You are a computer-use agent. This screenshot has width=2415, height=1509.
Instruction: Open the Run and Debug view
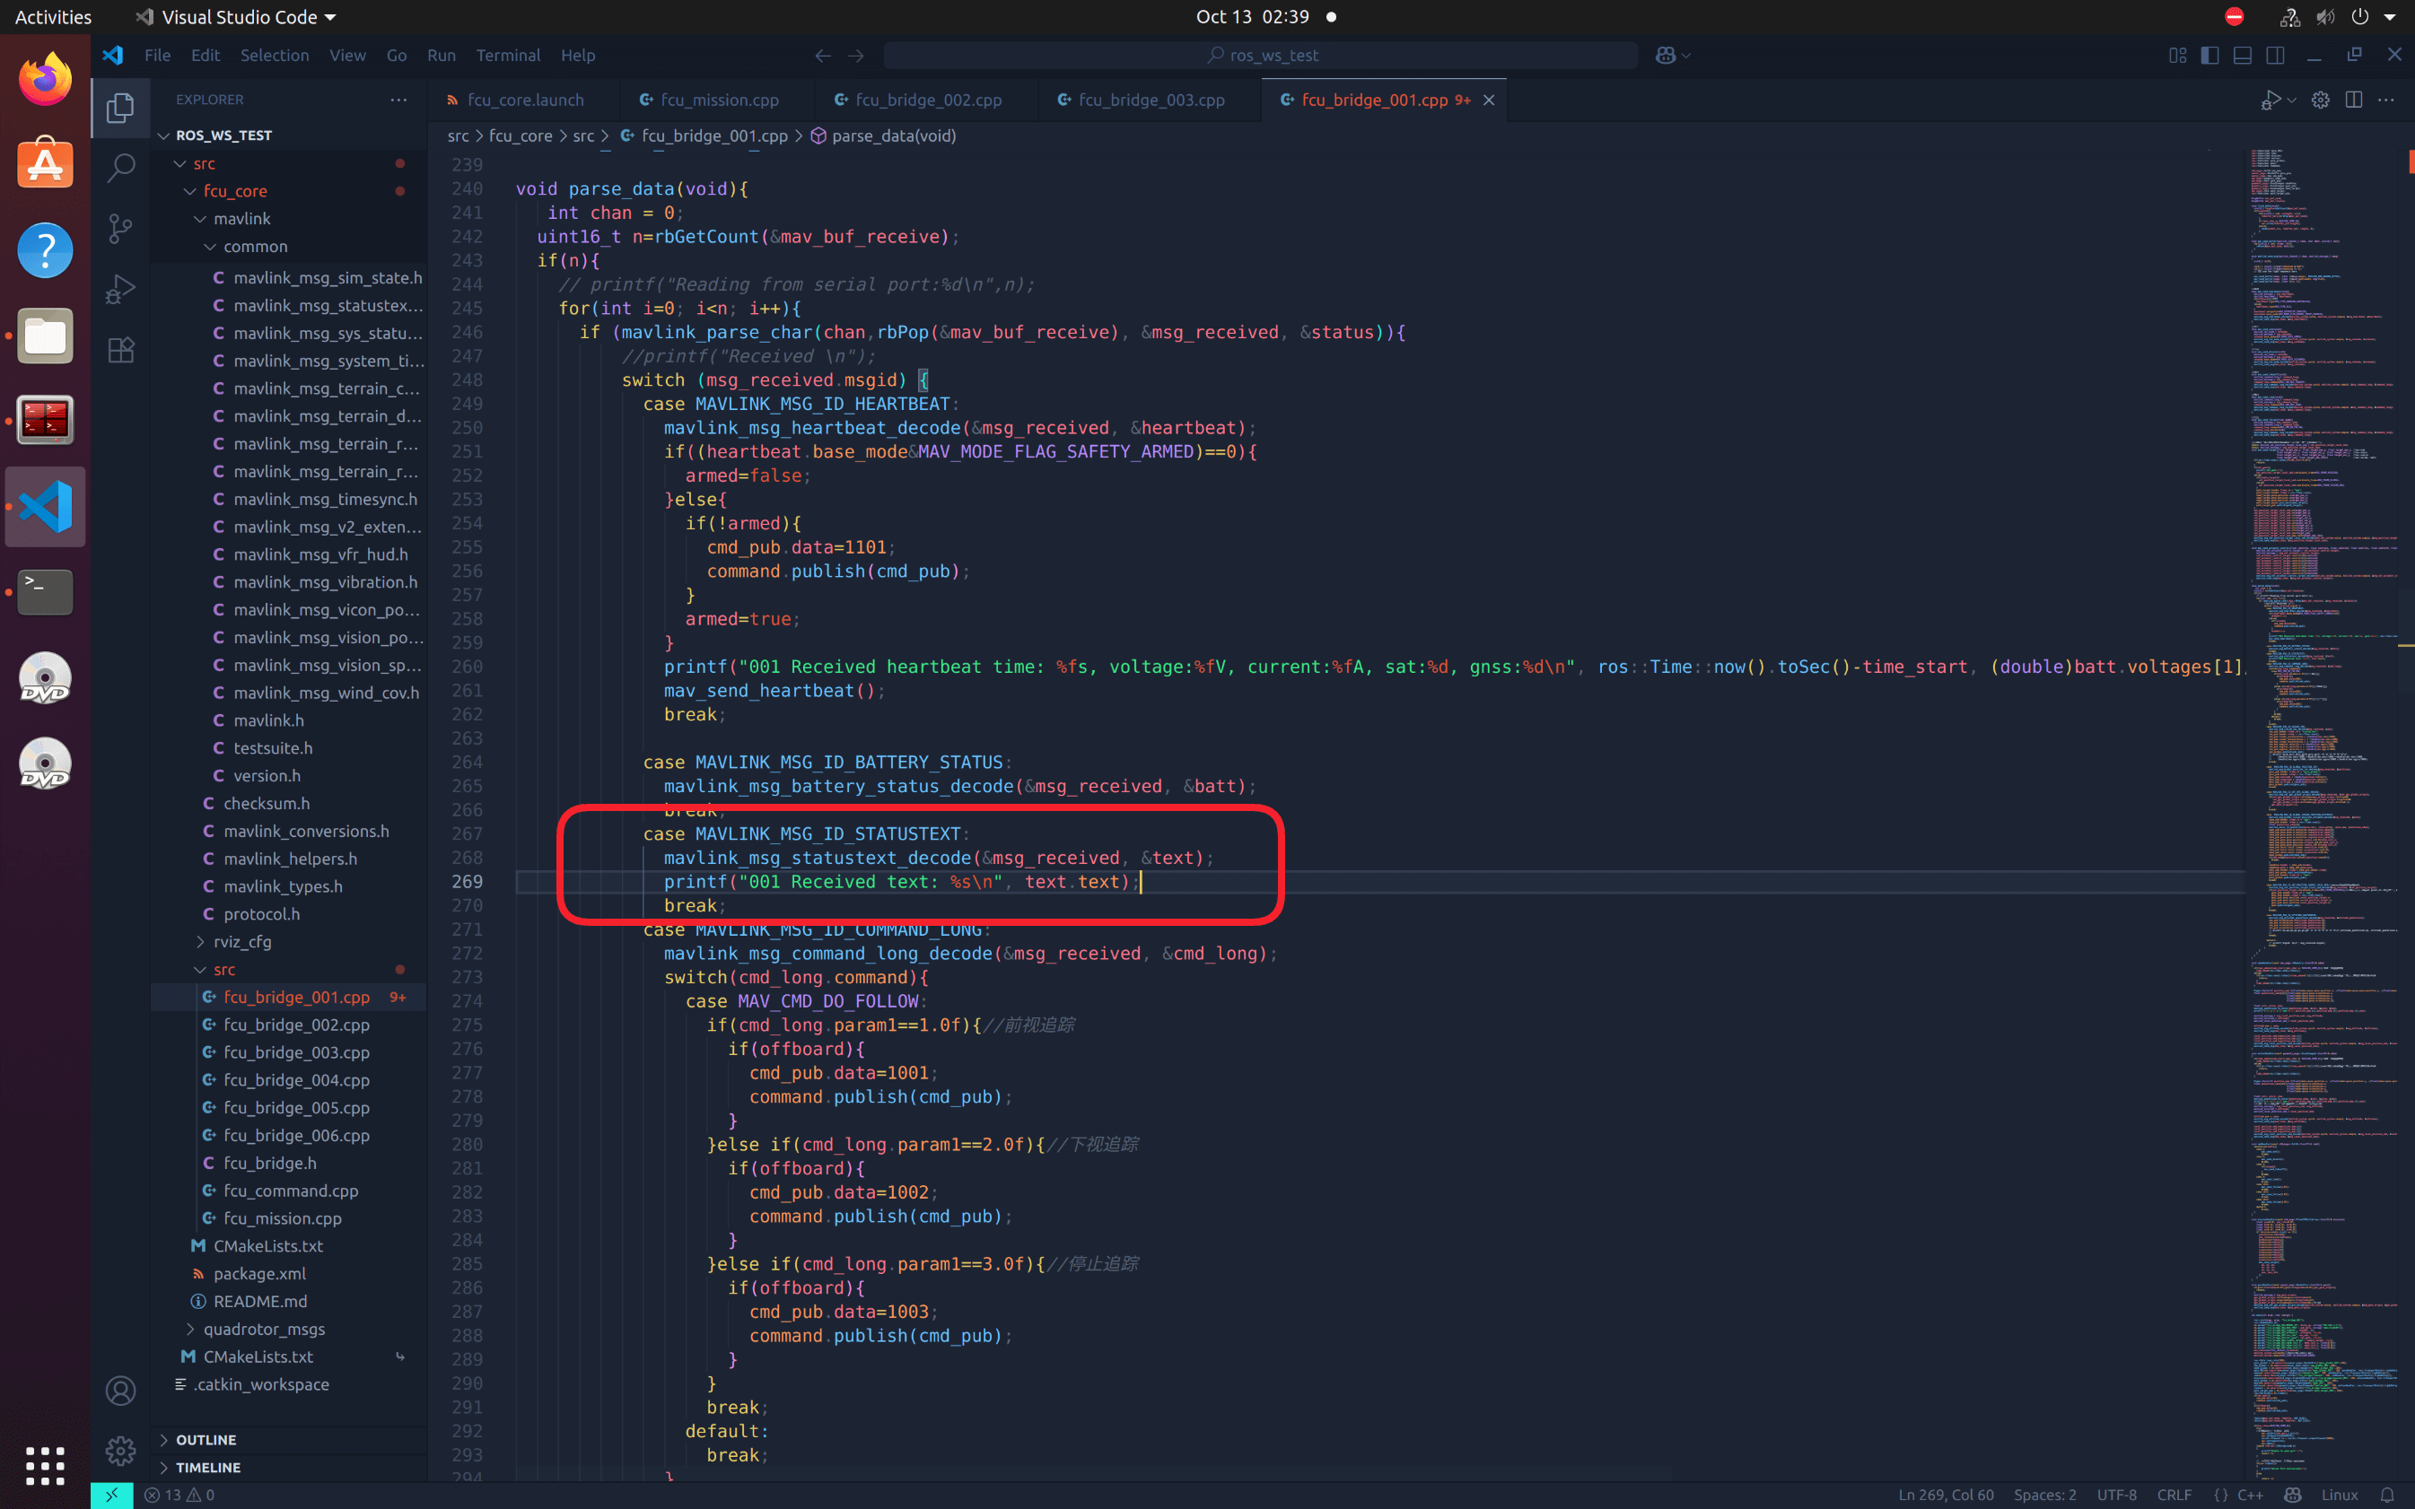(119, 288)
